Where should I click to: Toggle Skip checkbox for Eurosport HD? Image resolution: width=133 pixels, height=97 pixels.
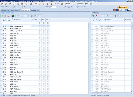44,28
